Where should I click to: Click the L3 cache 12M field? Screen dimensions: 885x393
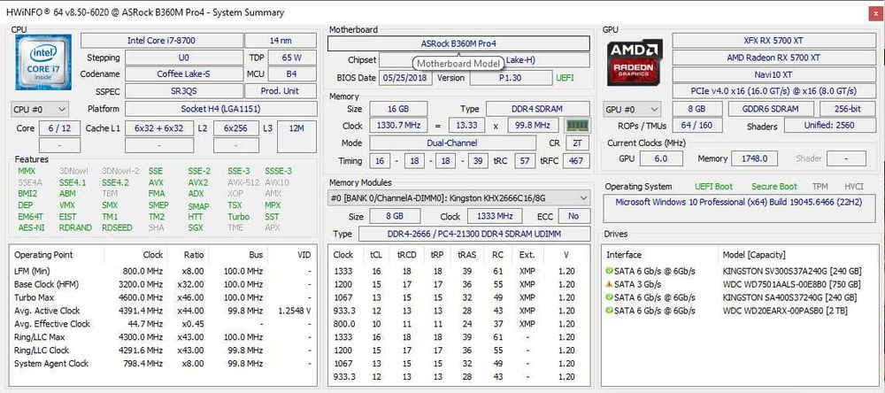[296, 136]
